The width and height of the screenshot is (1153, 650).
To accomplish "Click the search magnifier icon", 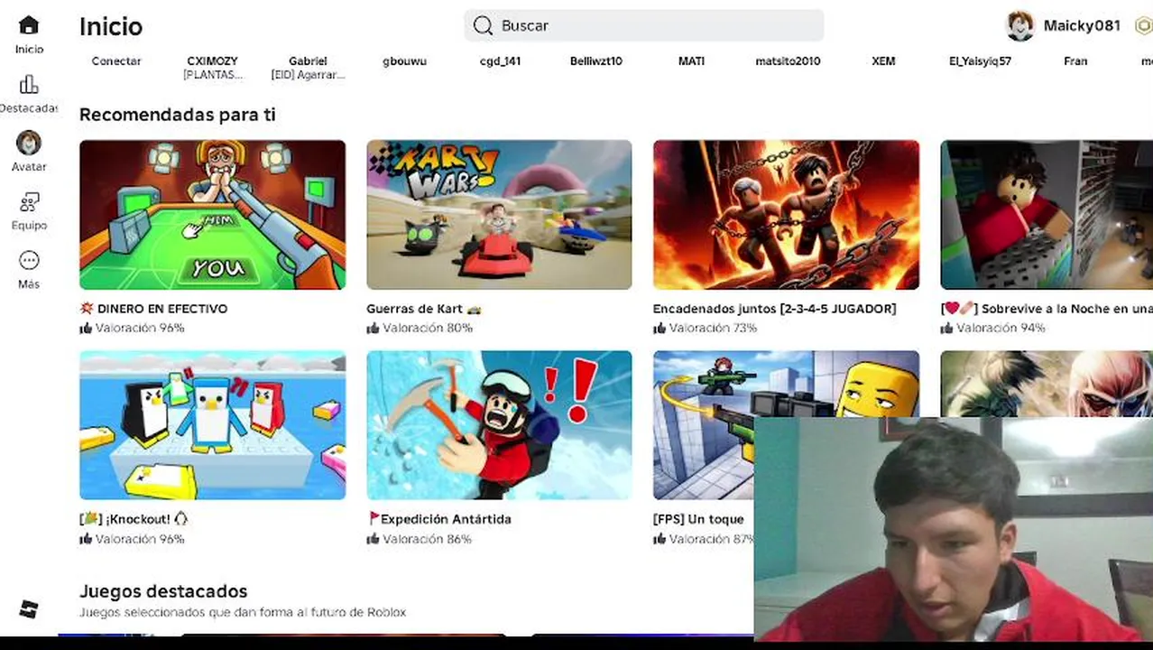I will (483, 25).
